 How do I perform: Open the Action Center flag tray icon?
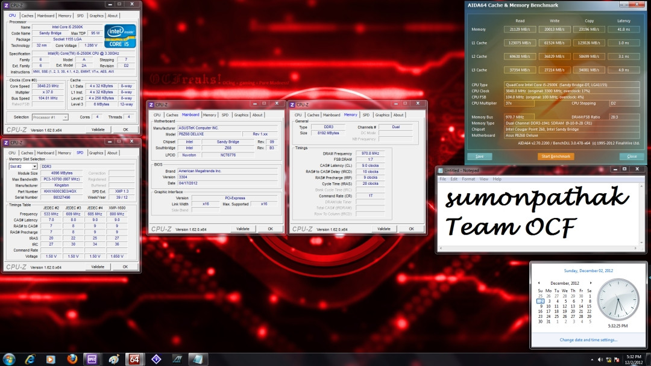pyautogui.click(x=617, y=359)
